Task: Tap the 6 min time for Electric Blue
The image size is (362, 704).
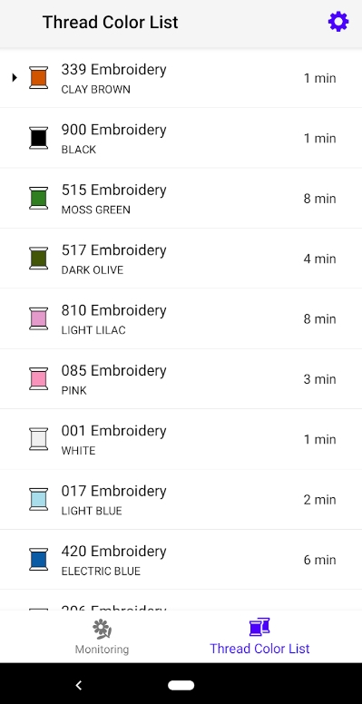Action: click(x=319, y=560)
